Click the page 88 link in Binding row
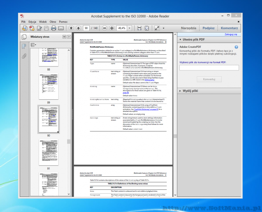The image size is (262, 212). tap(126, 93)
